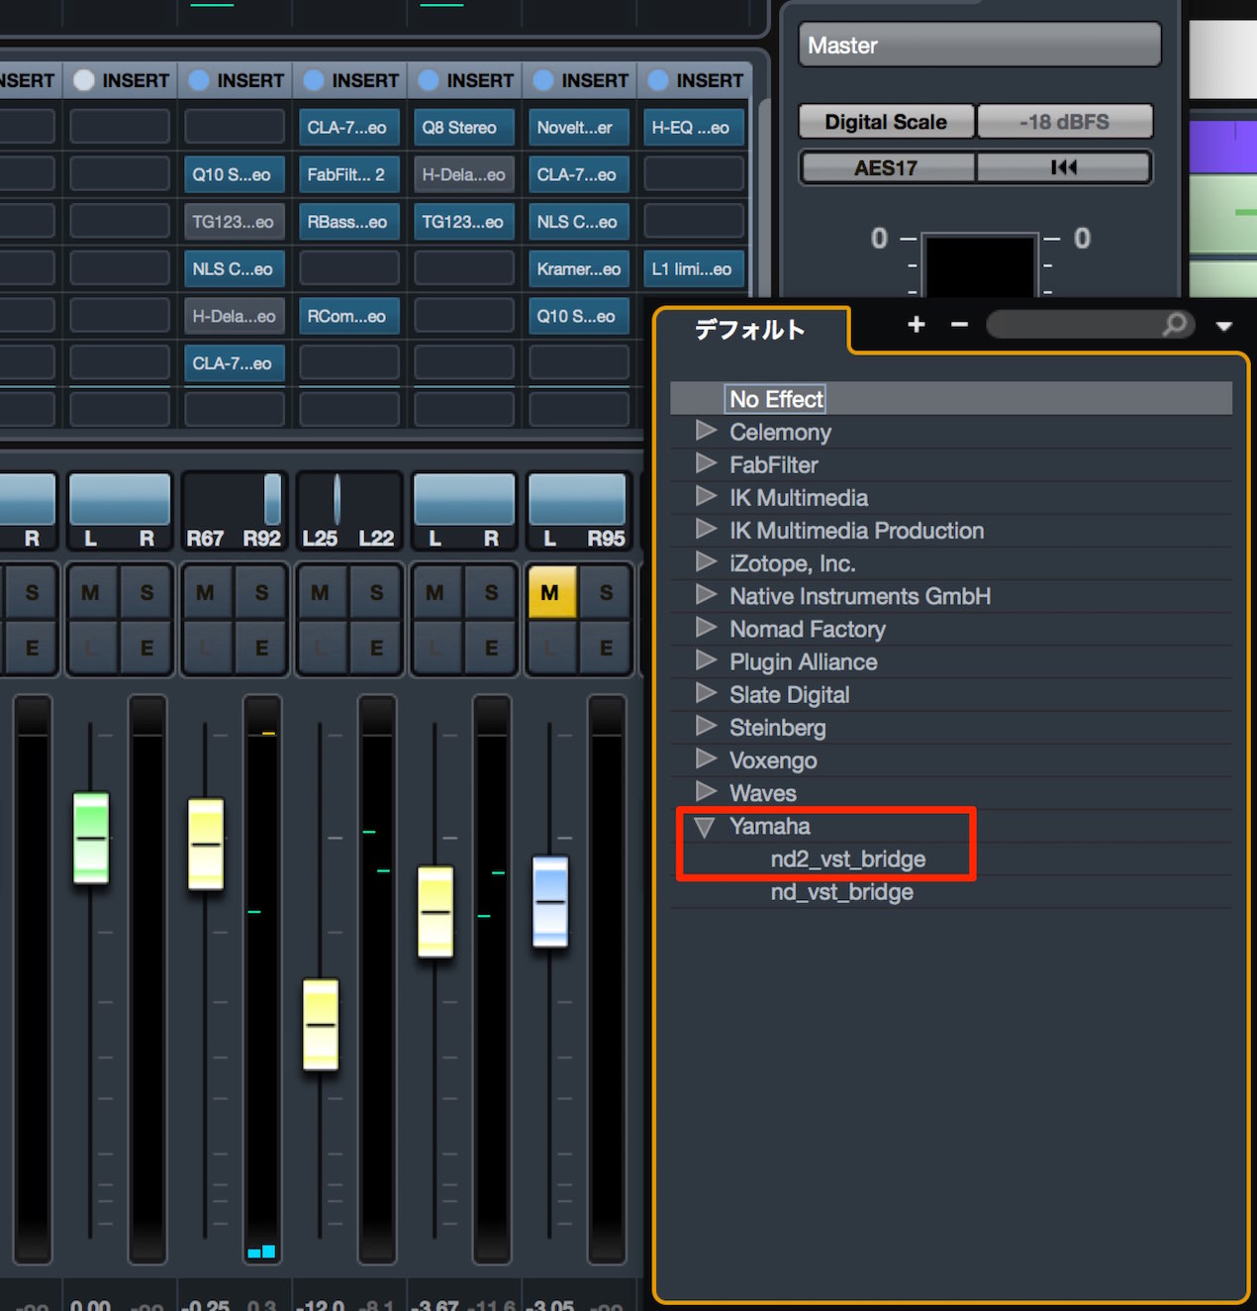
Task: Open the FabFilt... 2 insert slot
Action: pos(348,175)
